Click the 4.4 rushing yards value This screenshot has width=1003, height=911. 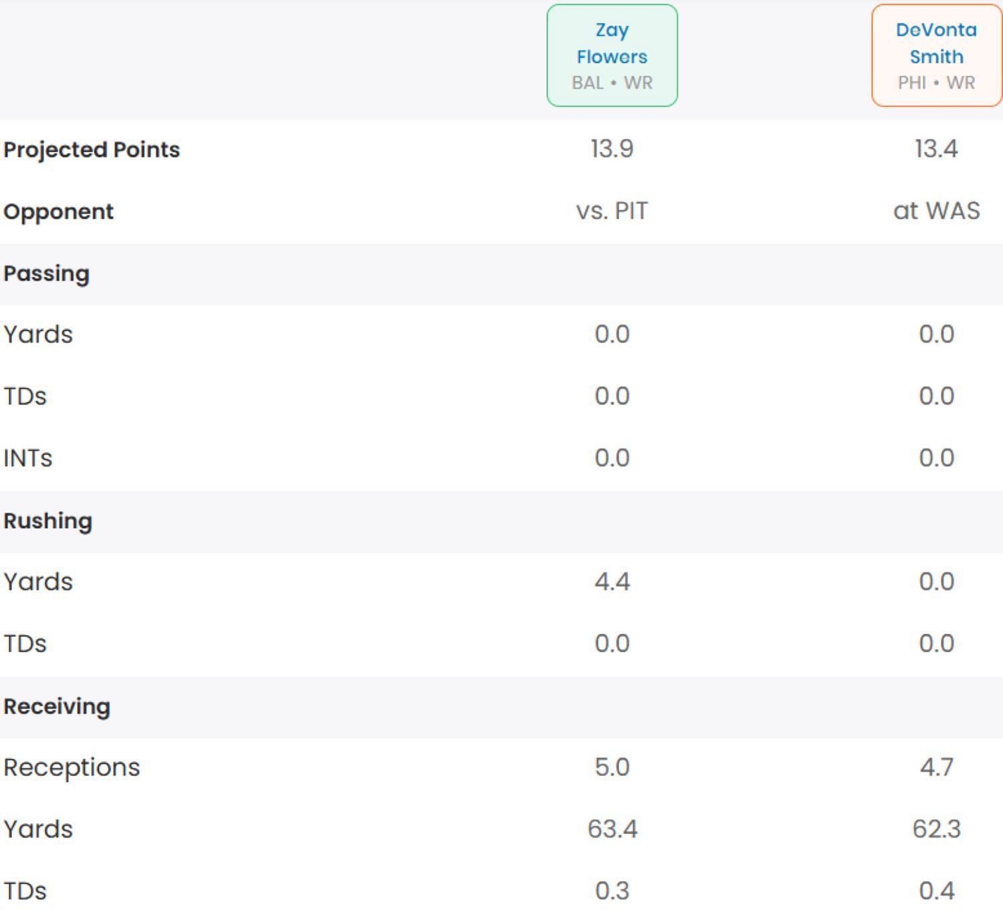(612, 581)
